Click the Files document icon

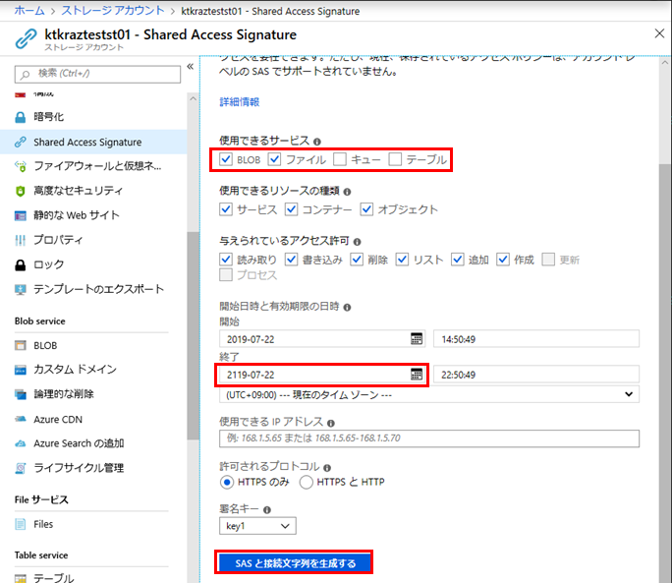click(21, 524)
